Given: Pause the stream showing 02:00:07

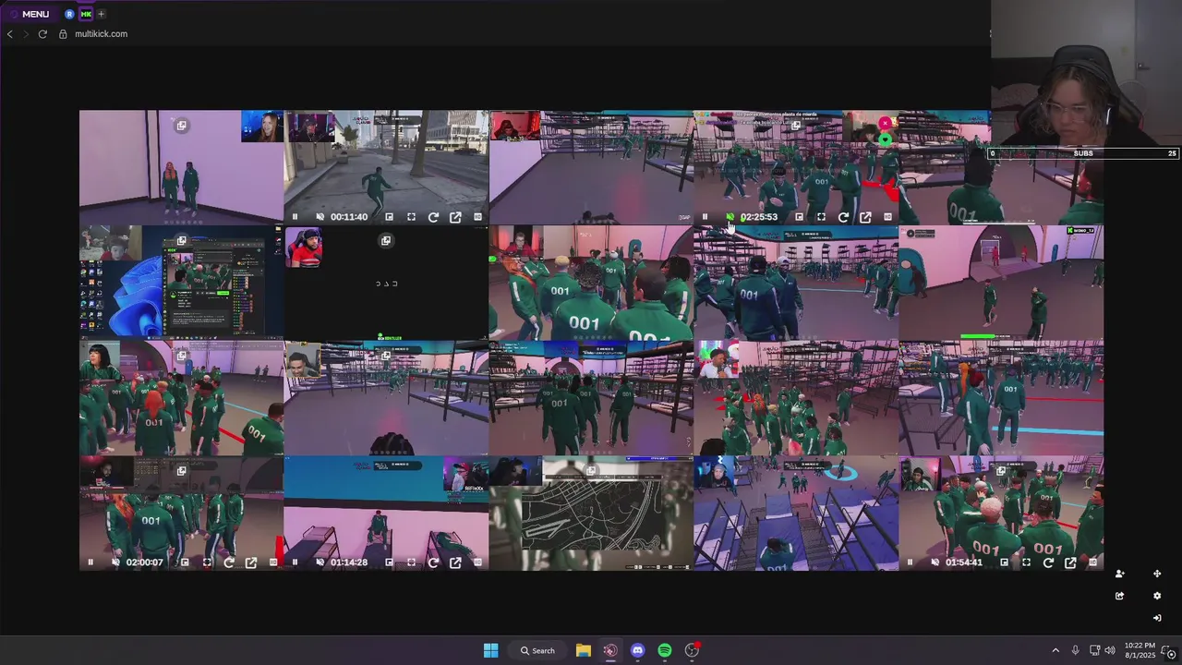Looking at the screenshot, I should point(90,562).
